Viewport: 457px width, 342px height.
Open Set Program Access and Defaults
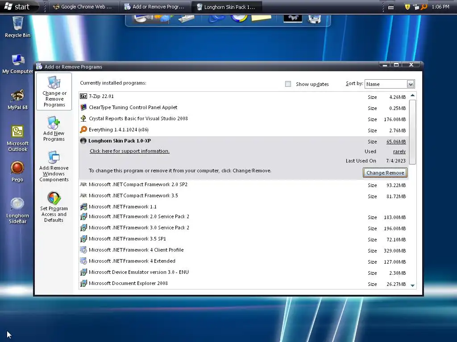click(54, 207)
